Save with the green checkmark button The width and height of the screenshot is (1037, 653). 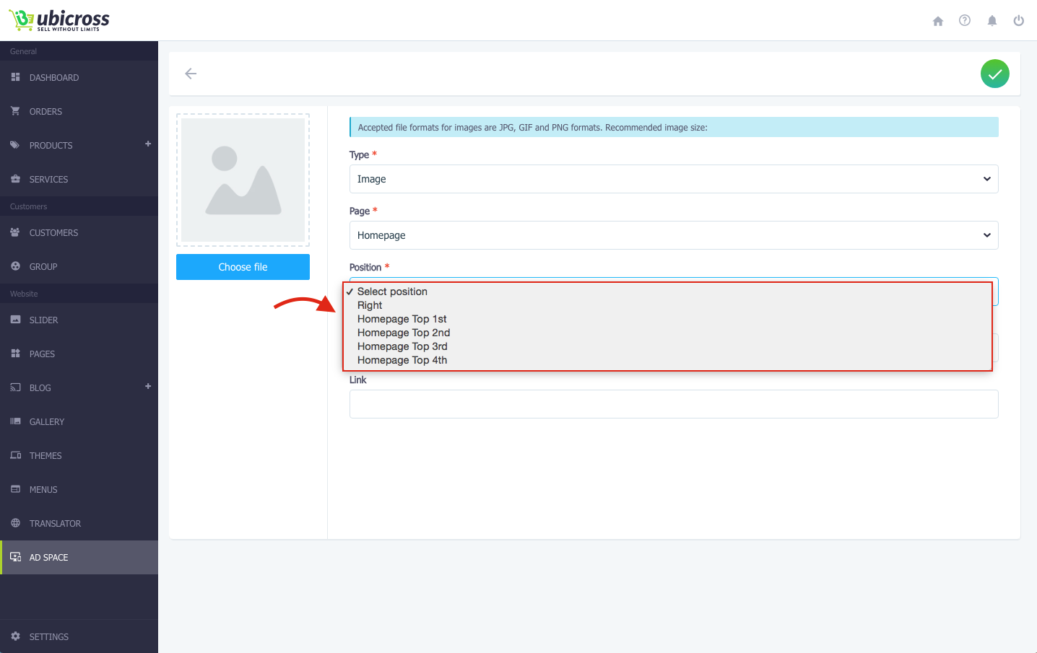tap(995, 74)
